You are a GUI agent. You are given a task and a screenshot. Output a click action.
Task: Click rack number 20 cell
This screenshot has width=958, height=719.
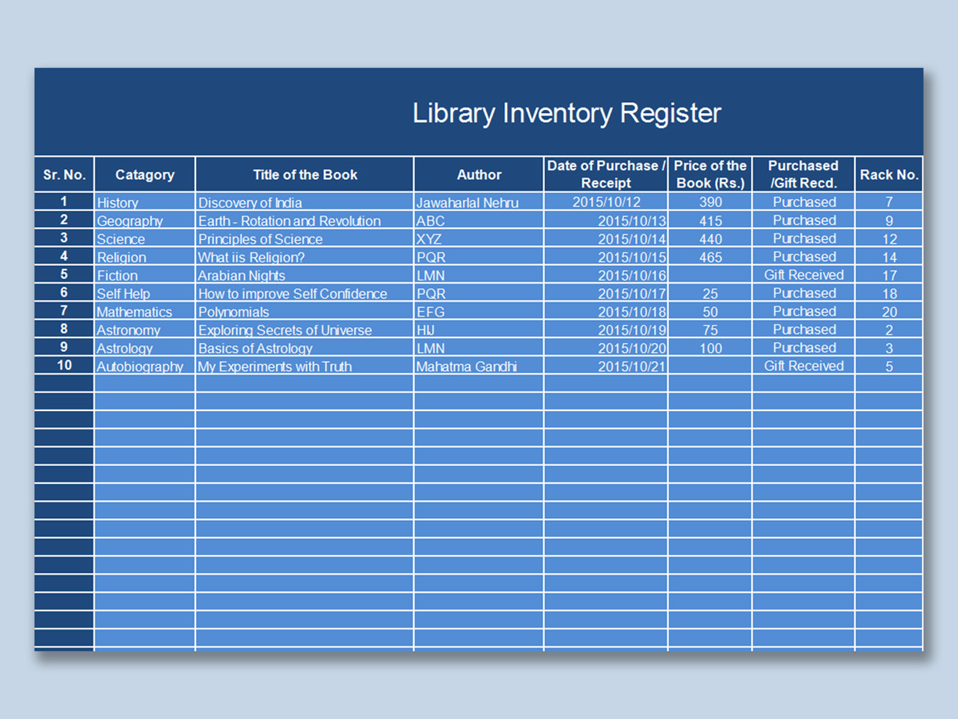889,311
